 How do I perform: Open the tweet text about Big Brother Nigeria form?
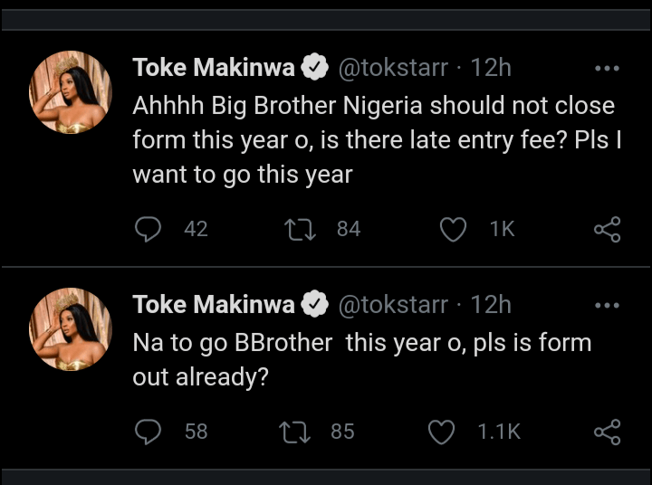click(373, 140)
